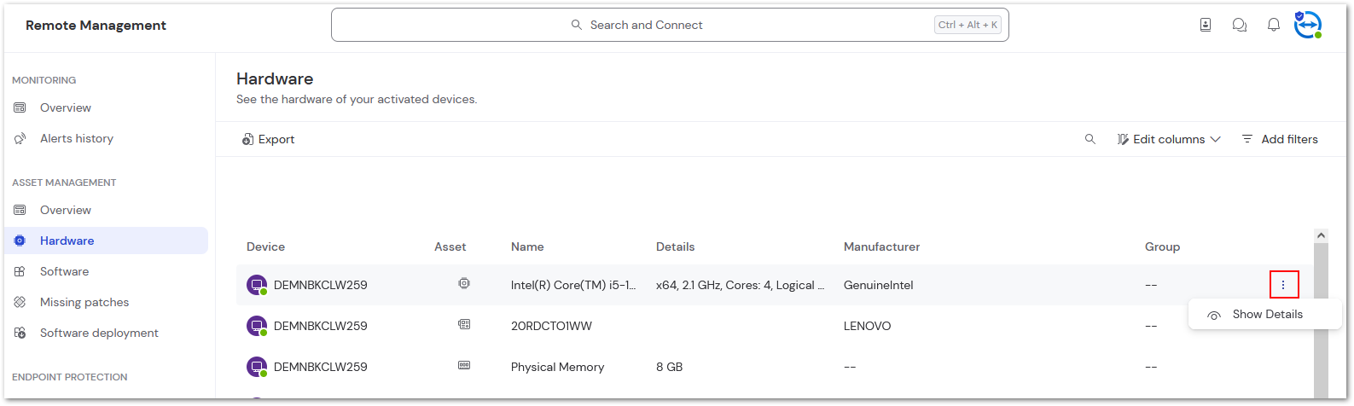Click the physical memory asset icon
Viewport: 1354px width, 406px height.
(464, 365)
